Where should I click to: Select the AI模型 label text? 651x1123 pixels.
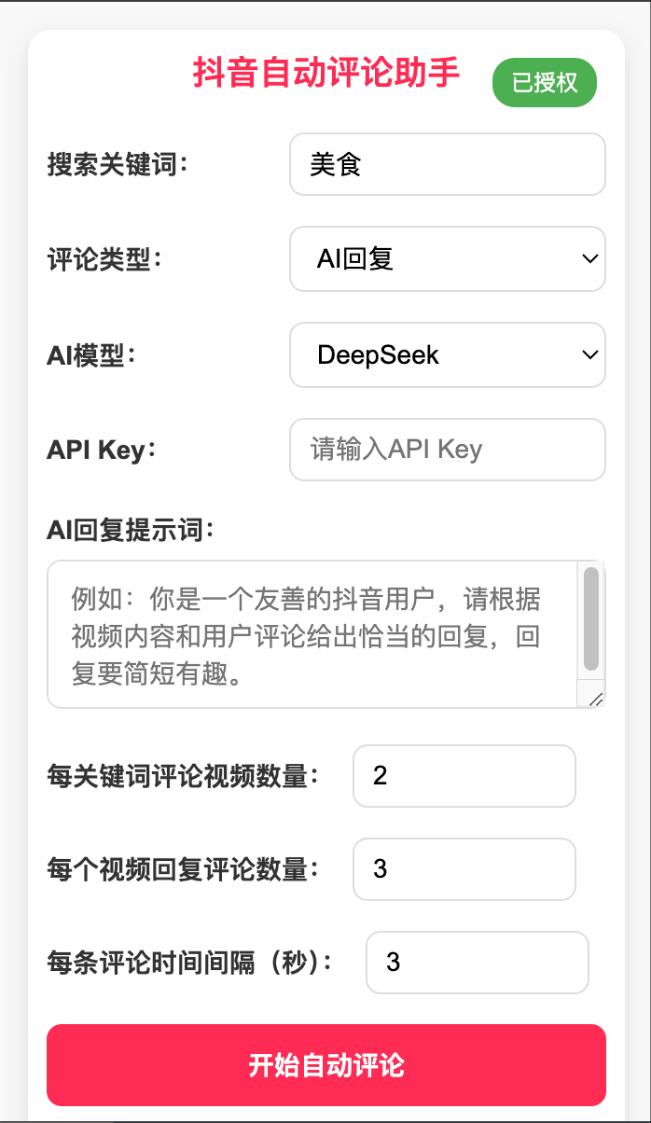pyautogui.click(x=92, y=355)
